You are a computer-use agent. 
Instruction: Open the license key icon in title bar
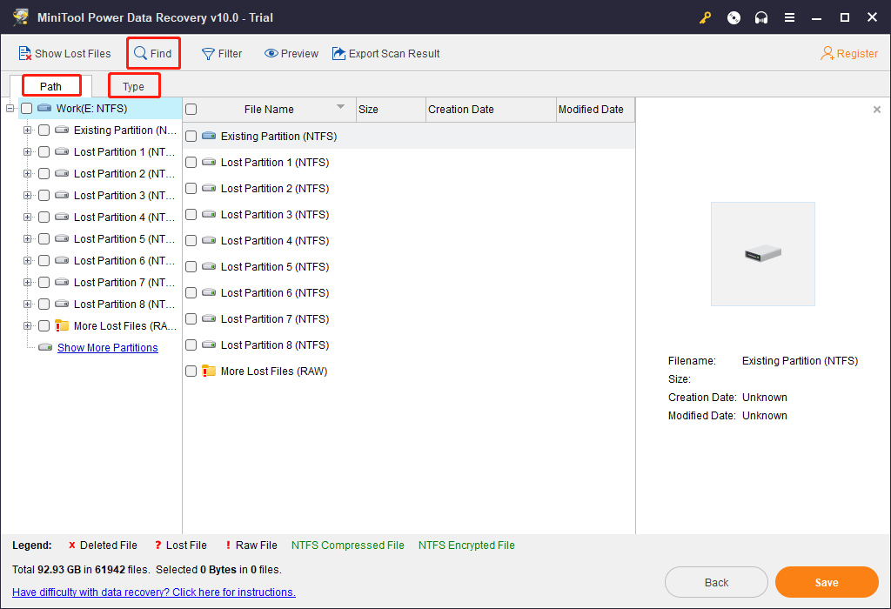705,17
